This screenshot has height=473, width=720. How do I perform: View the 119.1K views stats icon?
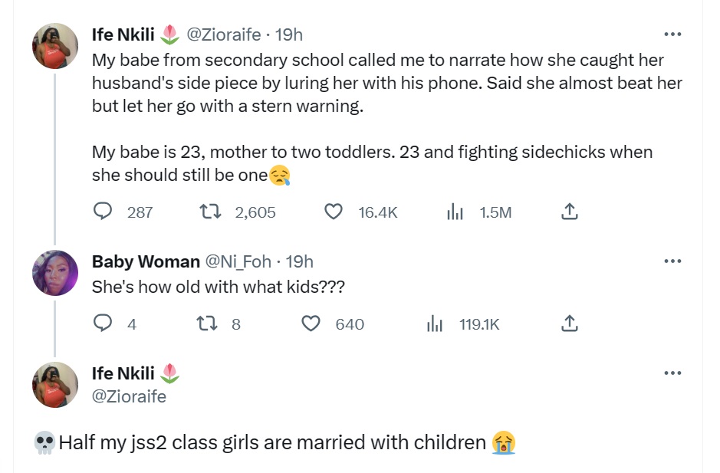pos(435,324)
